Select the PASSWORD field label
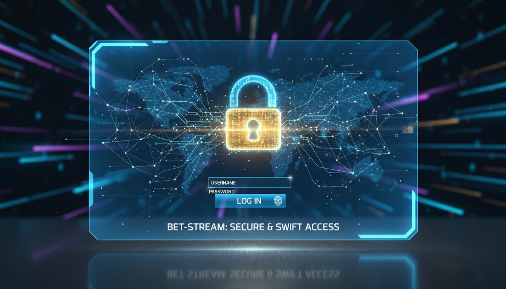Viewport: 506px width, 289px height. tap(222, 192)
